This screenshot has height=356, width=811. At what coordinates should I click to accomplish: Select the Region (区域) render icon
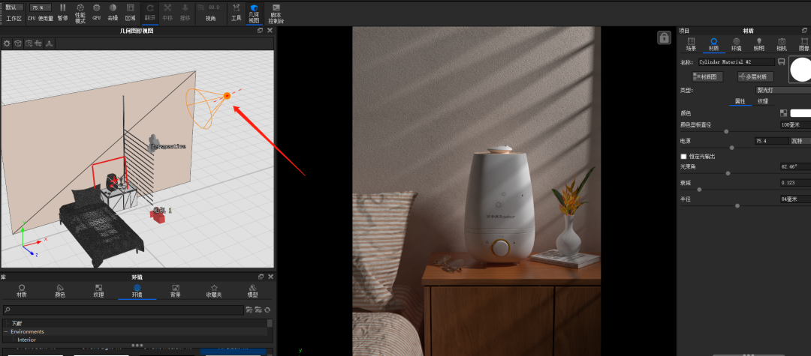(130, 11)
